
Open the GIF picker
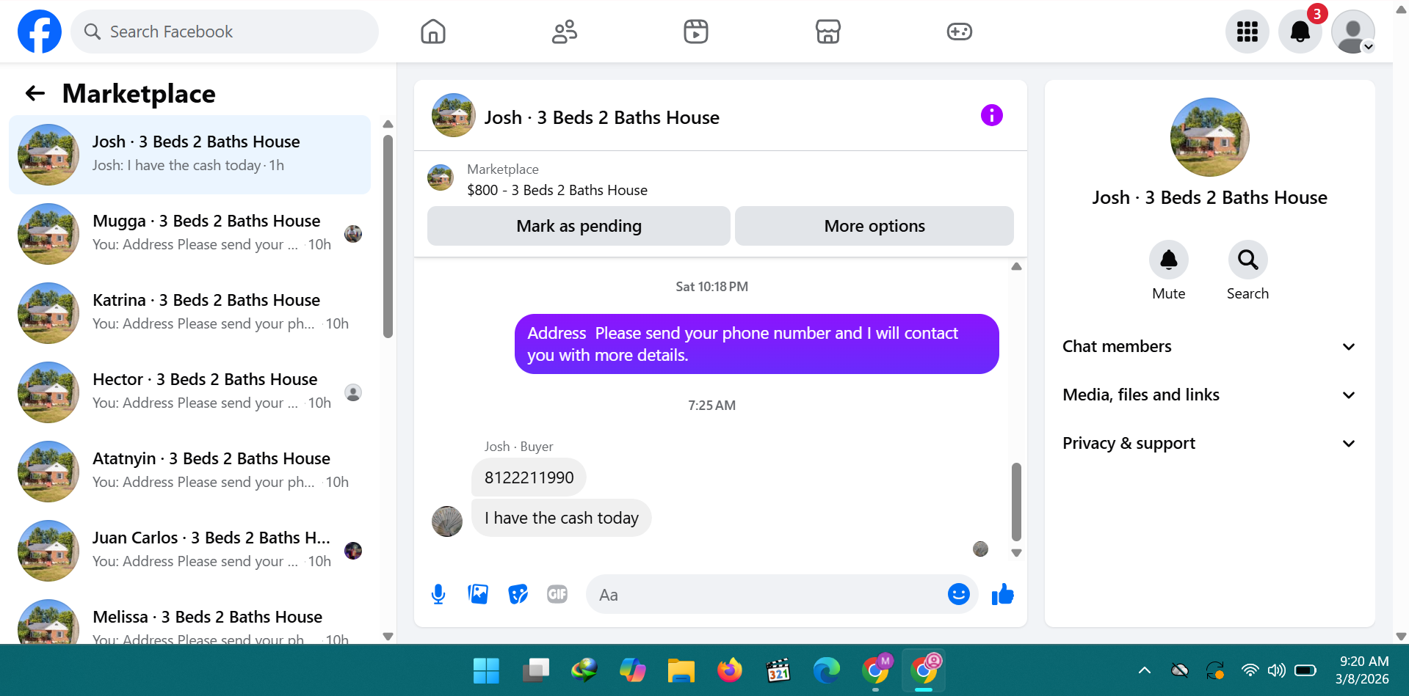[x=557, y=594]
